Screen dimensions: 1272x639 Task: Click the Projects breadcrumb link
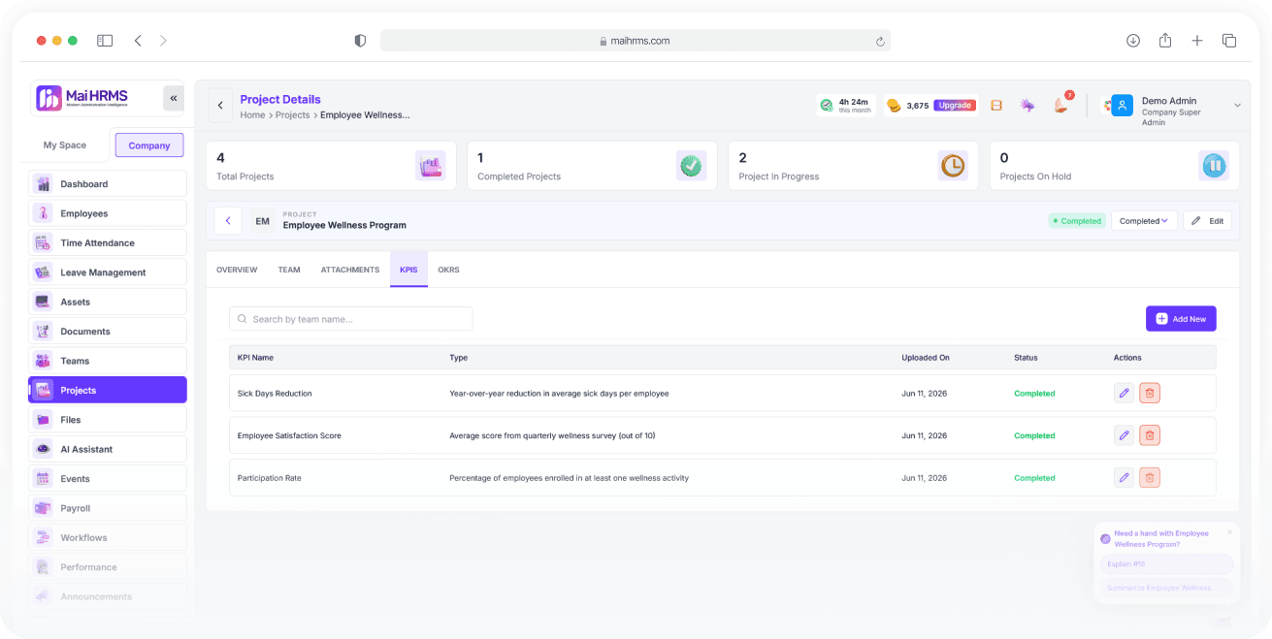coord(292,114)
